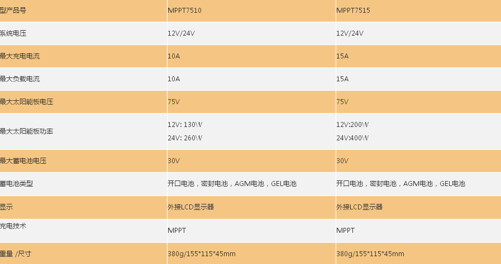Select the 型产品号 row label

point(13,10)
